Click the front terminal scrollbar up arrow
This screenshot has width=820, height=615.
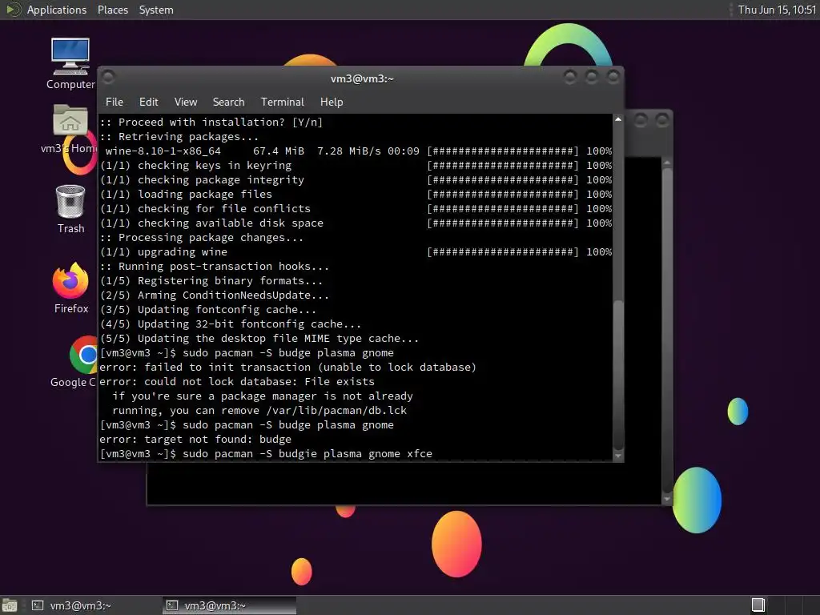pyautogui.click(x=618, y=120)
